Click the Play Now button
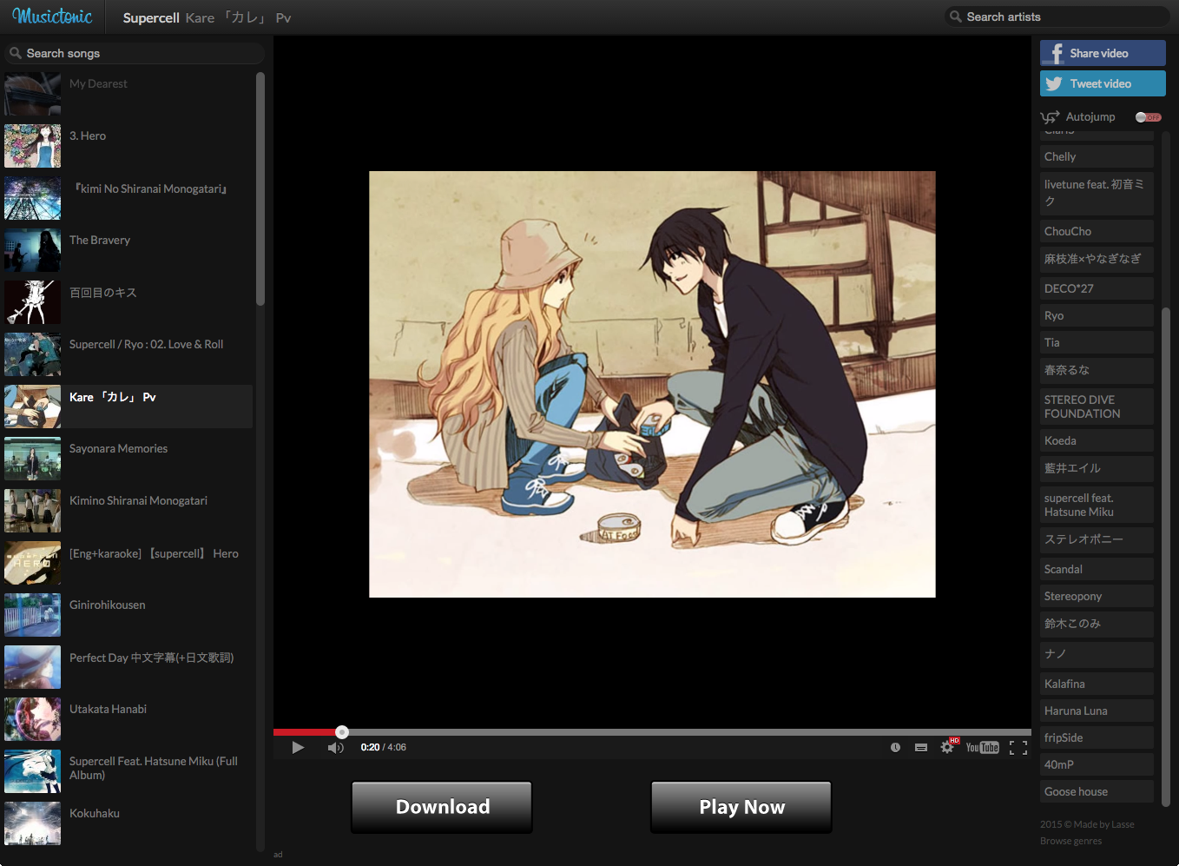The image size is (1179, 866). click(741, 807)
